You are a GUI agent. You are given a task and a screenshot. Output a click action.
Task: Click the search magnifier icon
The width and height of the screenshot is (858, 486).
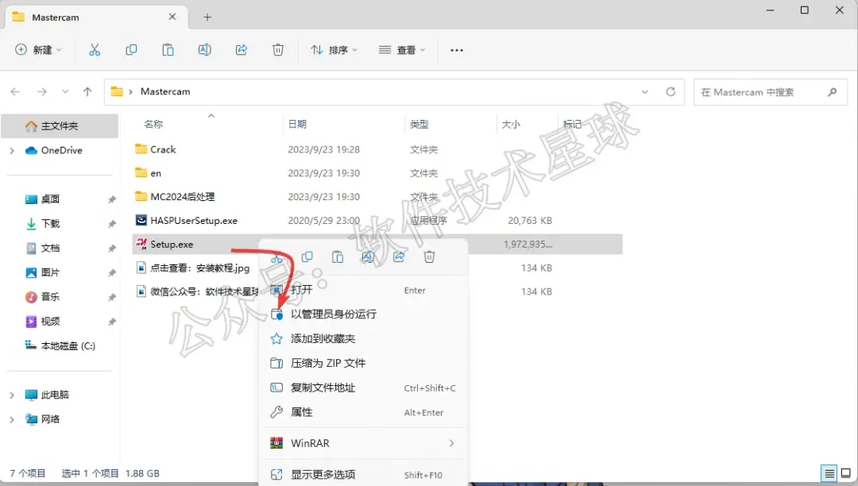click(833, 92)
